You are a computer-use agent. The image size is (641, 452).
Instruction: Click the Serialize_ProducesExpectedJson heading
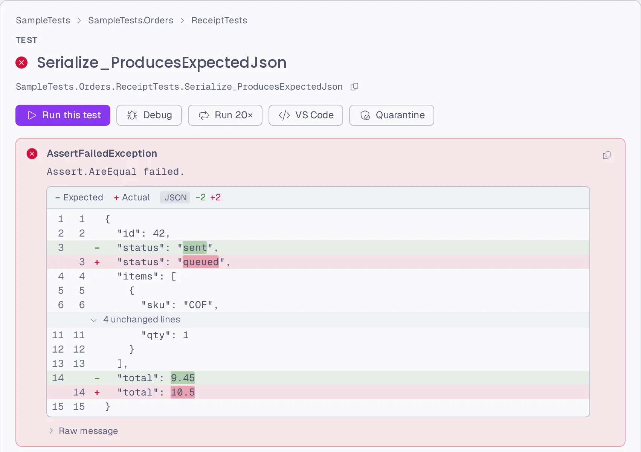tap(162, 63)
